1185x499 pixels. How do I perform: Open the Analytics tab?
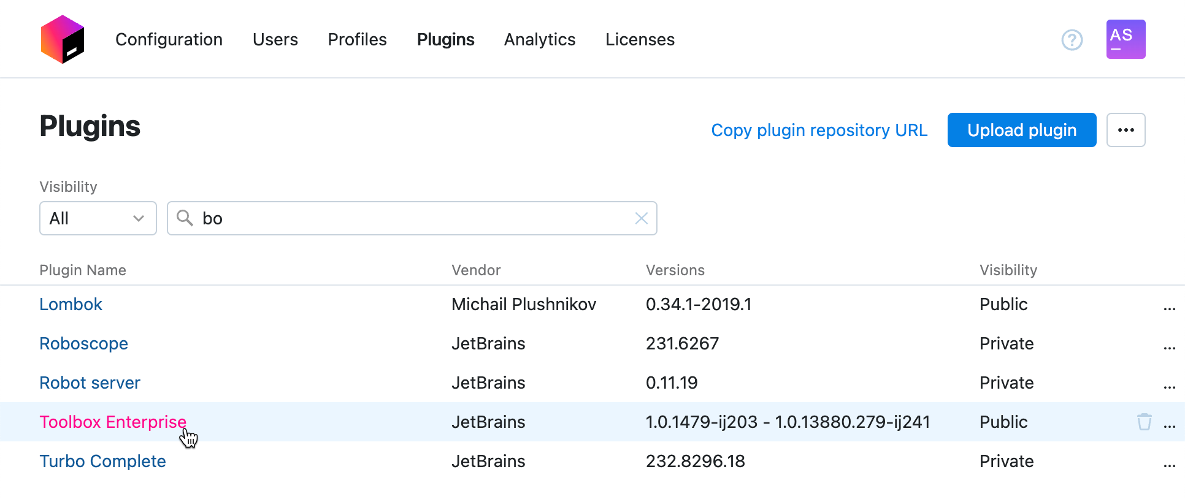point(540,39)
